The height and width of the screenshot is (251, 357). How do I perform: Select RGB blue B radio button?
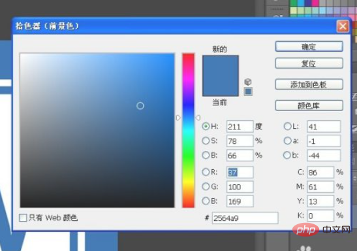[x=206, y=201]
